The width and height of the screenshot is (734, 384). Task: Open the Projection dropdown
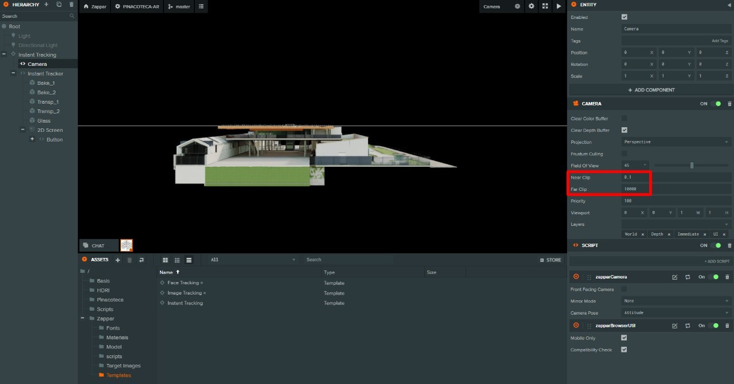pos(676,142)
